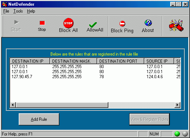Click View & Register Rules button
The width and height of the screenshot is (190, 138).
[149, 119]
